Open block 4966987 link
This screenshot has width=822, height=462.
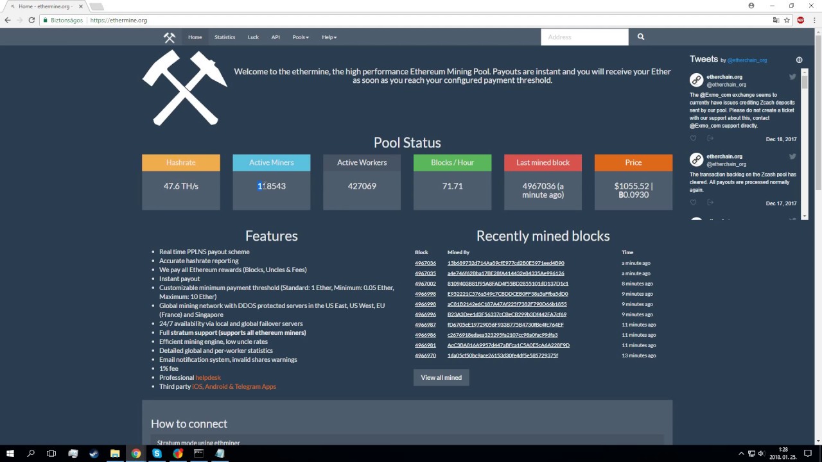point(425,325)
